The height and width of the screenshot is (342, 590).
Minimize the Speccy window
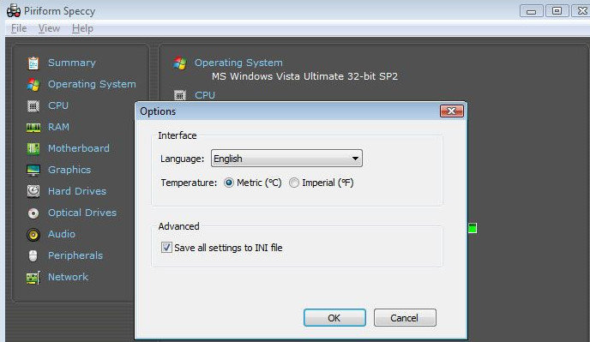[x=532, y=11]
